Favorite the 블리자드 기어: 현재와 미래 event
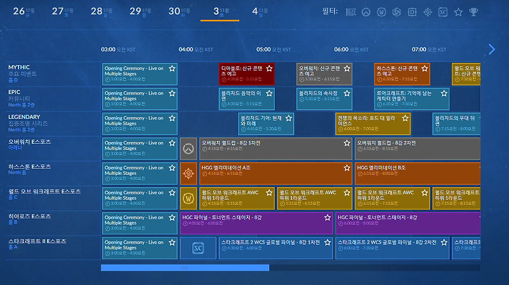Screen dimensions: 509x285 click(289, 118)
